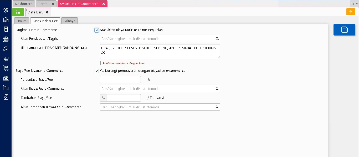This screenshot has height=157, width=359.
Task: Open the pie chart reports icon
Action: tap(6, 97)
